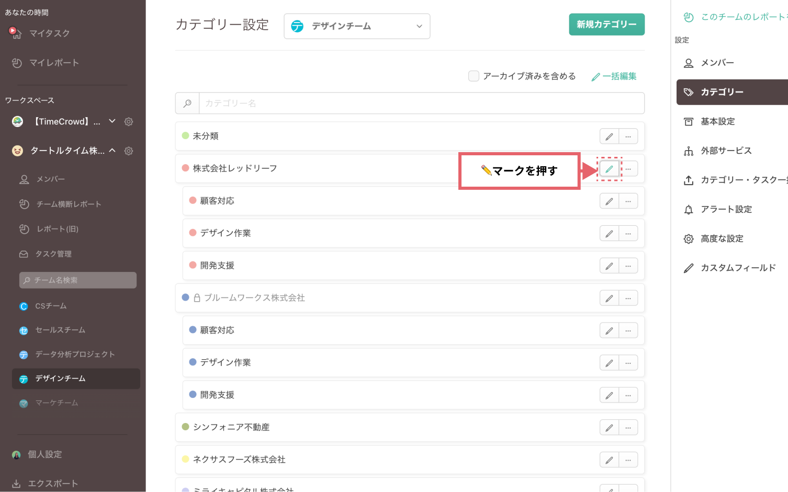Screen dimensions: 788x492
Task: Open the more options menu for 未分類
Action: [628, 136]
